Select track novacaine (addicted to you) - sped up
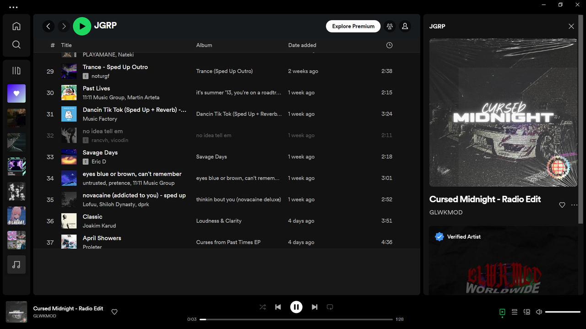Screen dimensions: 586x329 pos(134,195)
